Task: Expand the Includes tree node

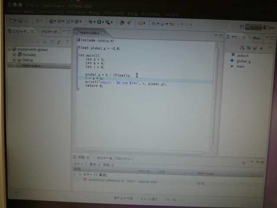Action: click(14, 55)
